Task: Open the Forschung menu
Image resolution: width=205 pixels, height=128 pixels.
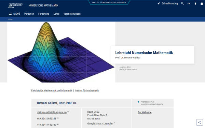Action: pyautogui.click(x=44, y=14)
